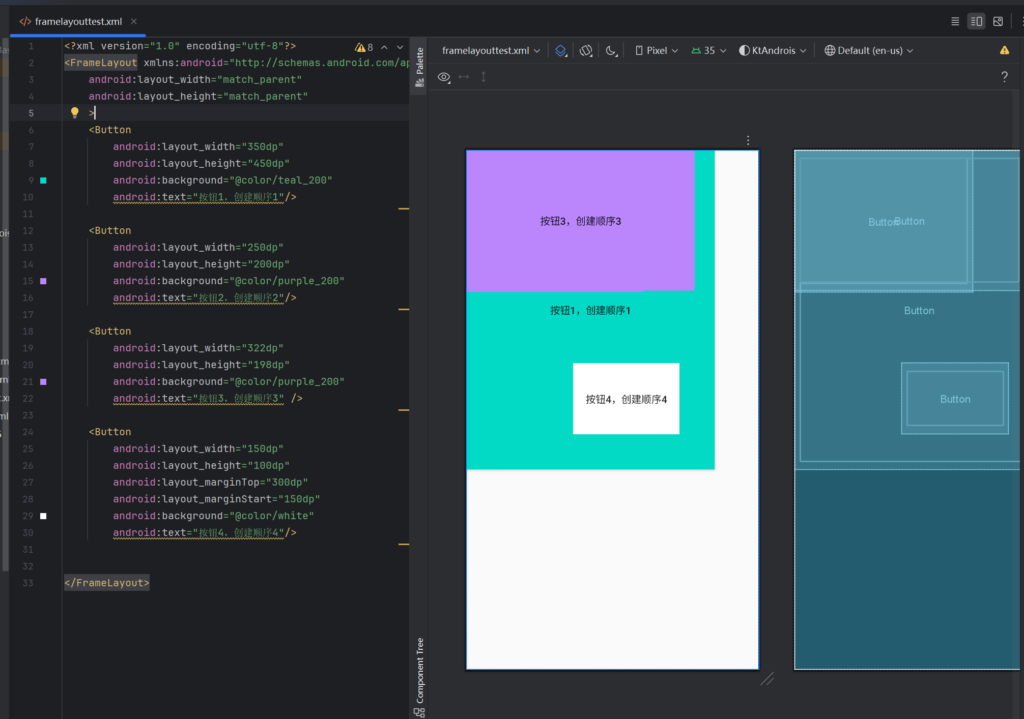Screen dimensions: 1024x719
Task: Select small Button outline in blueprint view
Action: [955, 399]
